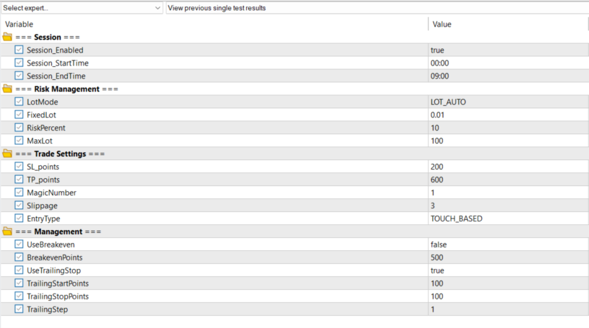Click the Session group folder icon

(x=7, y=37)
